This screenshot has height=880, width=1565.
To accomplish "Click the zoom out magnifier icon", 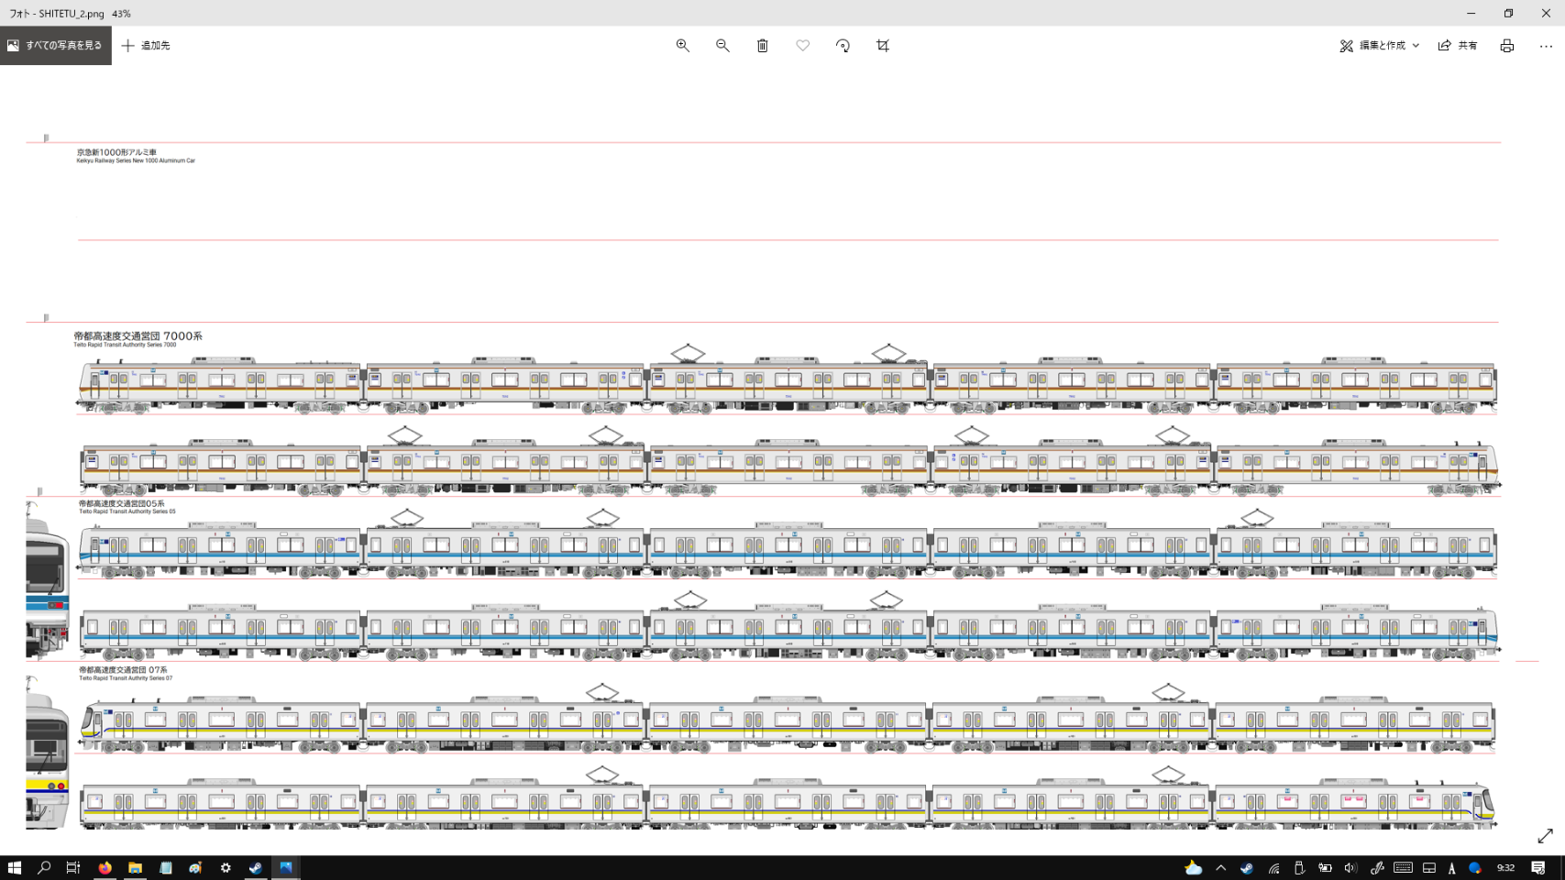I will (x=722, y=46).
